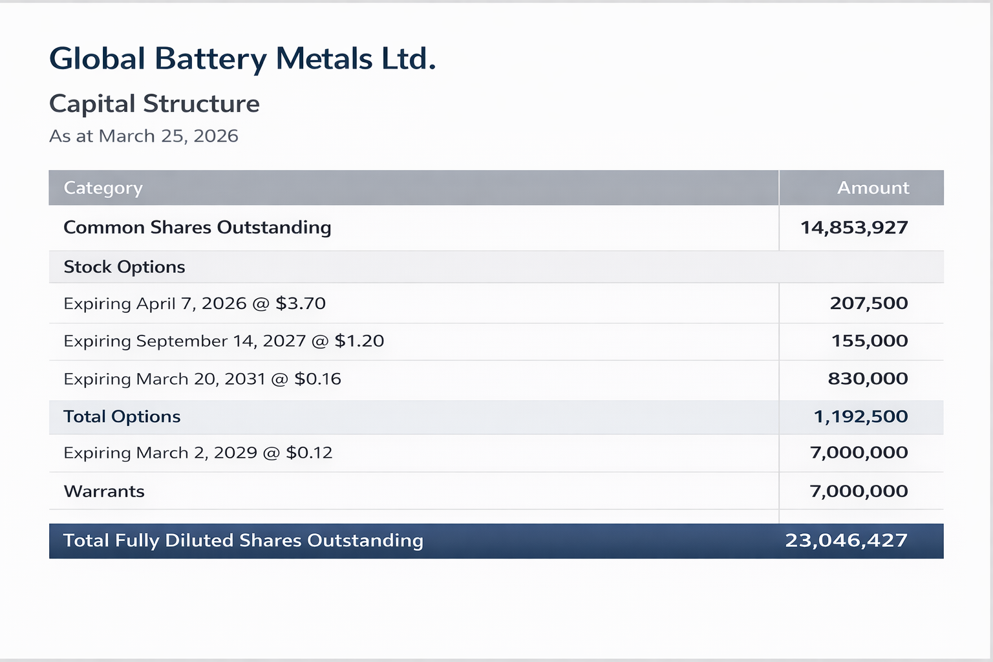
Task: Click the Total Options row label
Action: pos(122,416)
